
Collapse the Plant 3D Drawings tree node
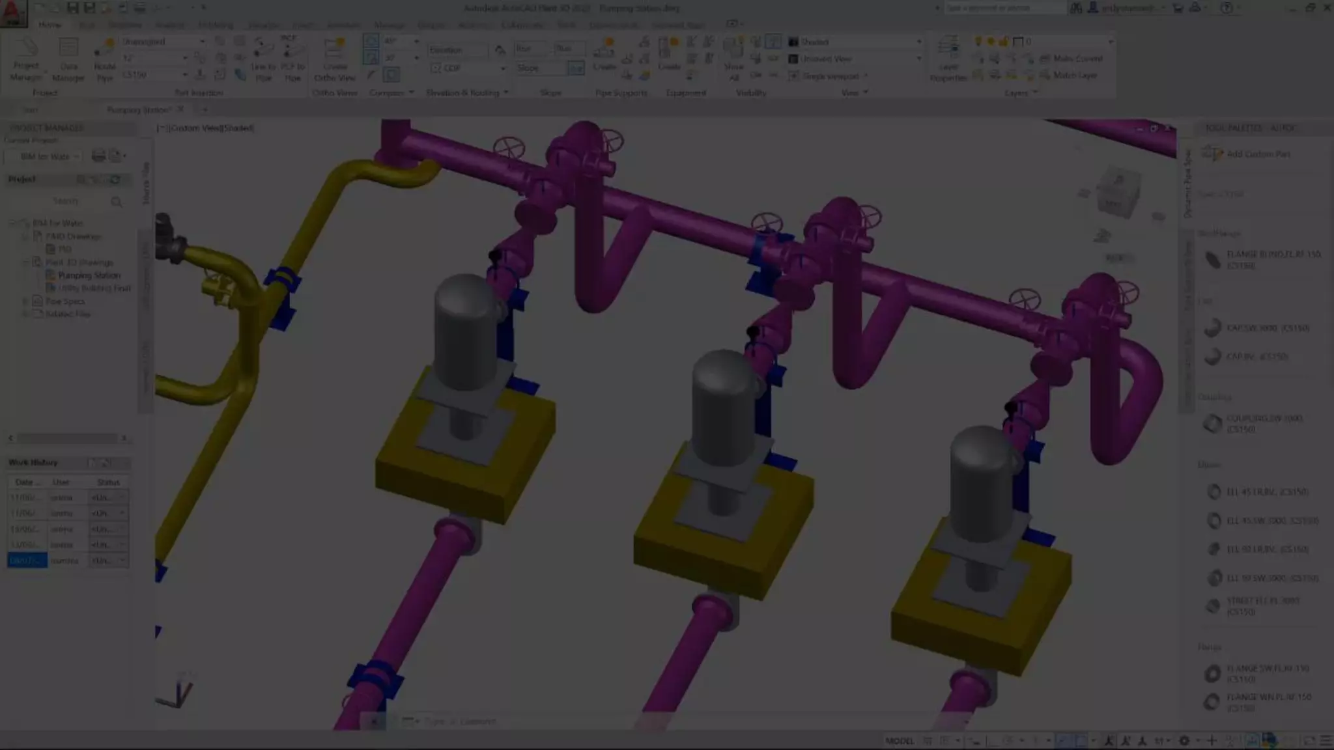pyautogui.click(x=25, y=262)
